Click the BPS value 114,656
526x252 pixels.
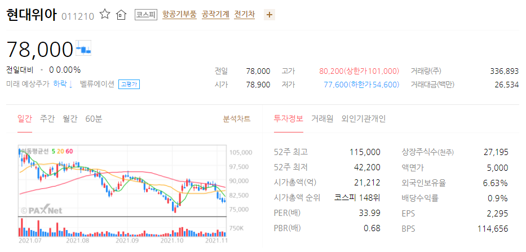click(x=493, y=228)
